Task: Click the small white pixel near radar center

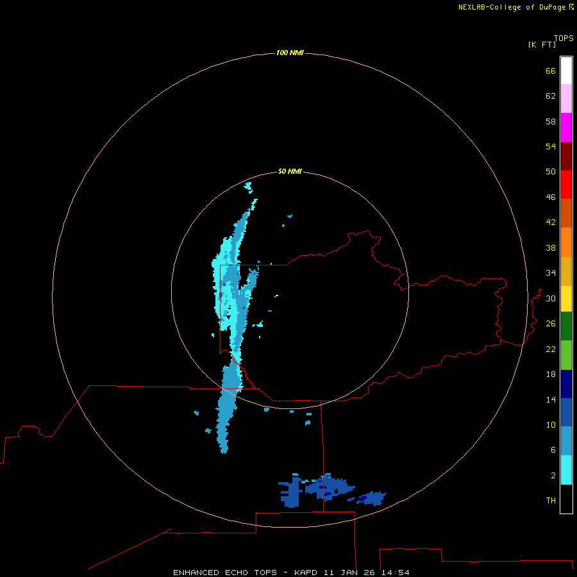Action: 276,296
